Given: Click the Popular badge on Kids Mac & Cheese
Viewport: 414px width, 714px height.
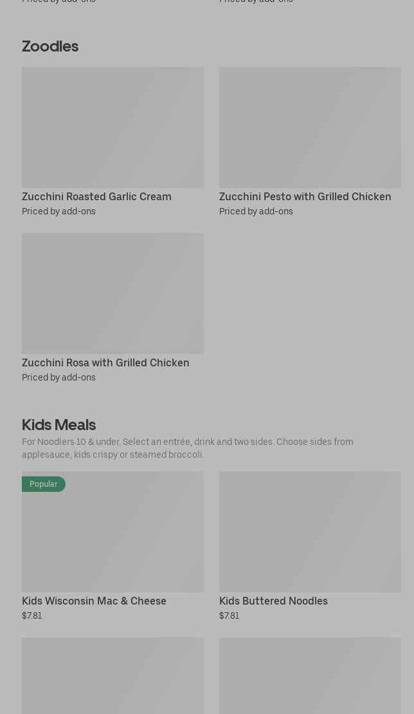Looking at the screenshot, I should [44, 484].
